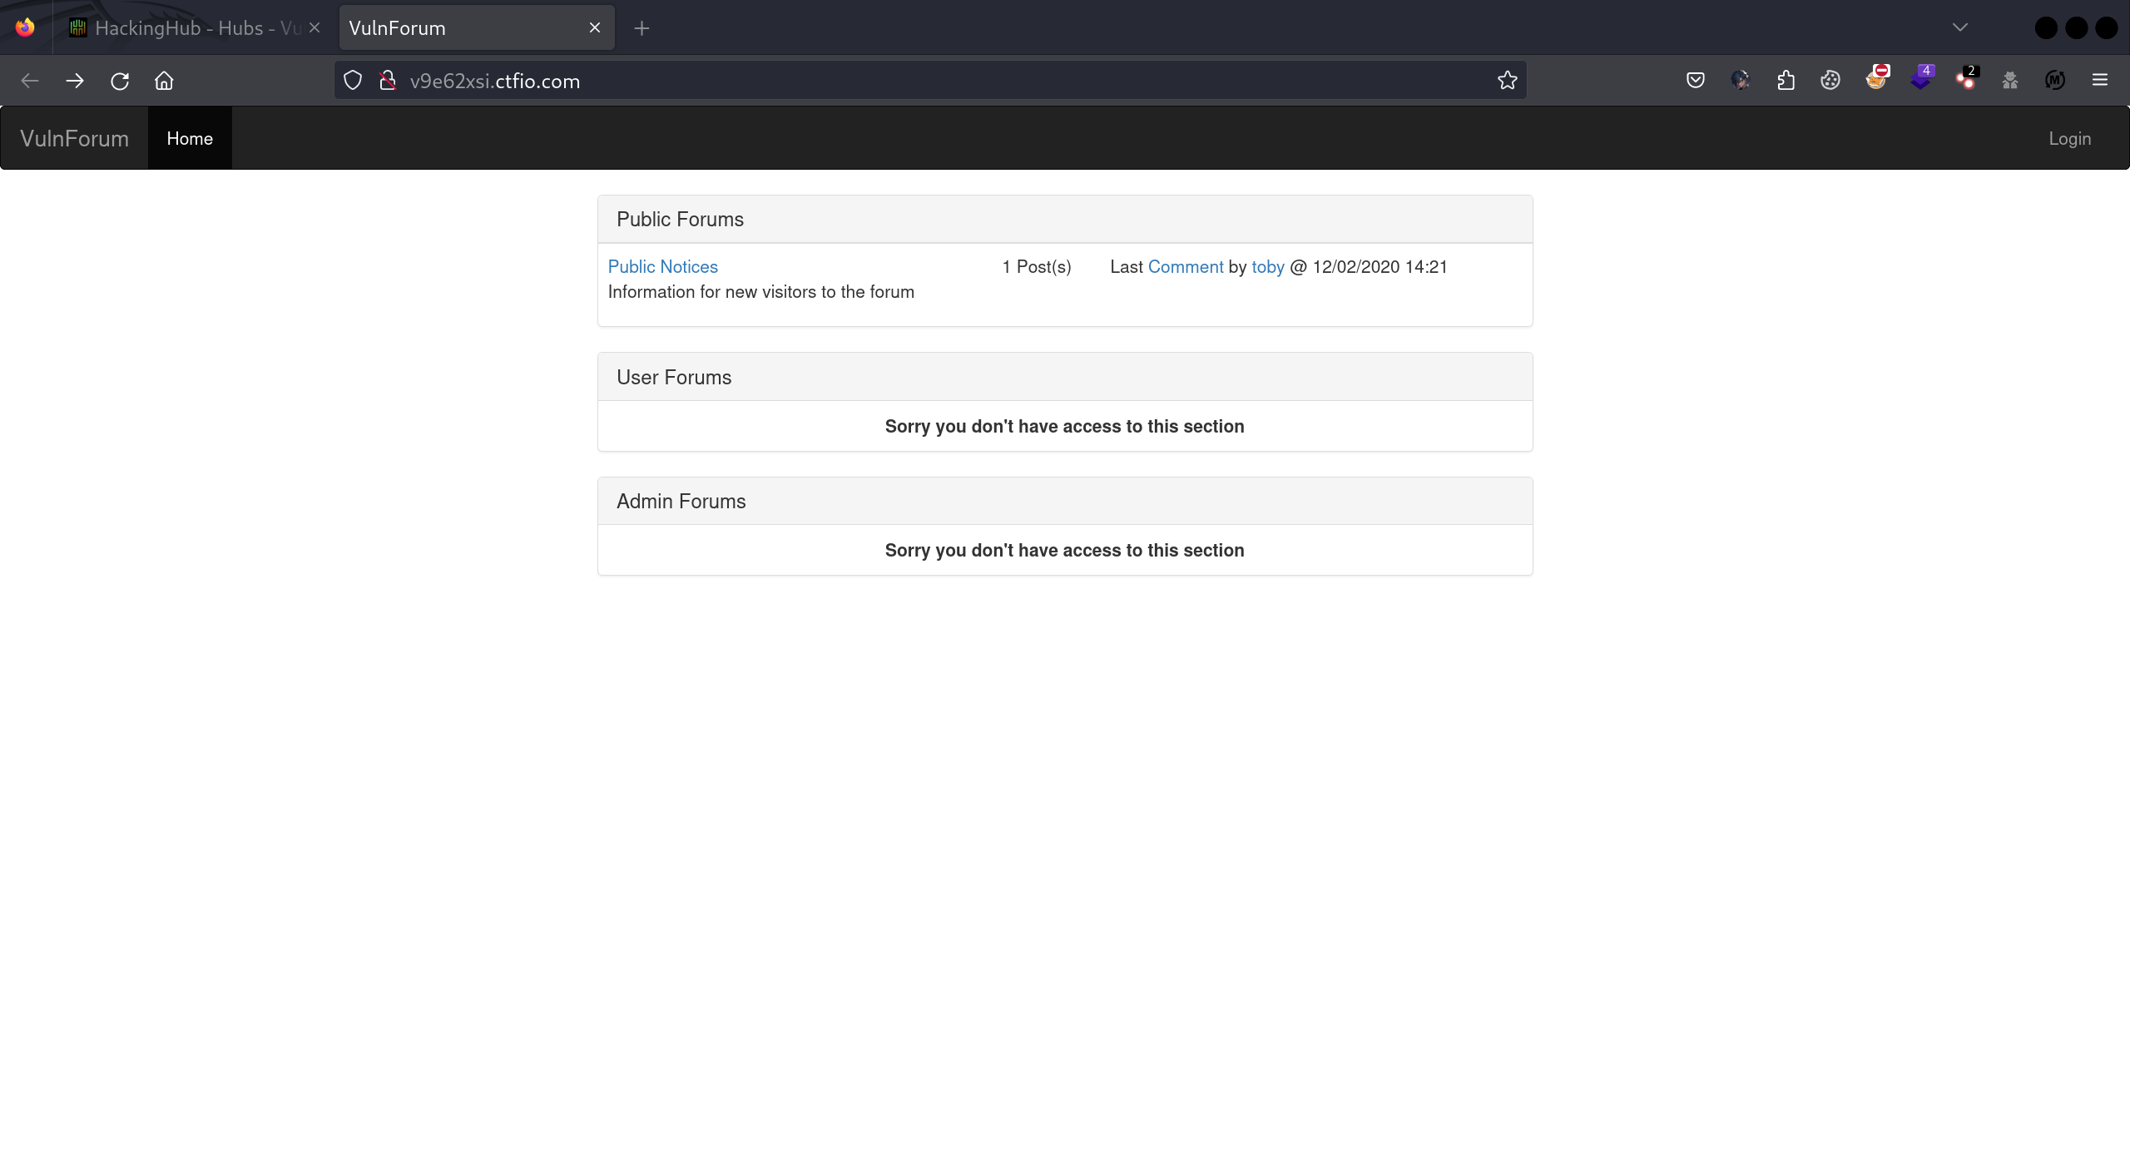The height and width of the screenshot is (1158, 2130).
Task: Click User Forums no-access message
Action: (1065, 426)
